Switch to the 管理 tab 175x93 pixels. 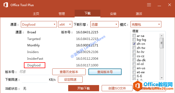[x=62, y=14]
